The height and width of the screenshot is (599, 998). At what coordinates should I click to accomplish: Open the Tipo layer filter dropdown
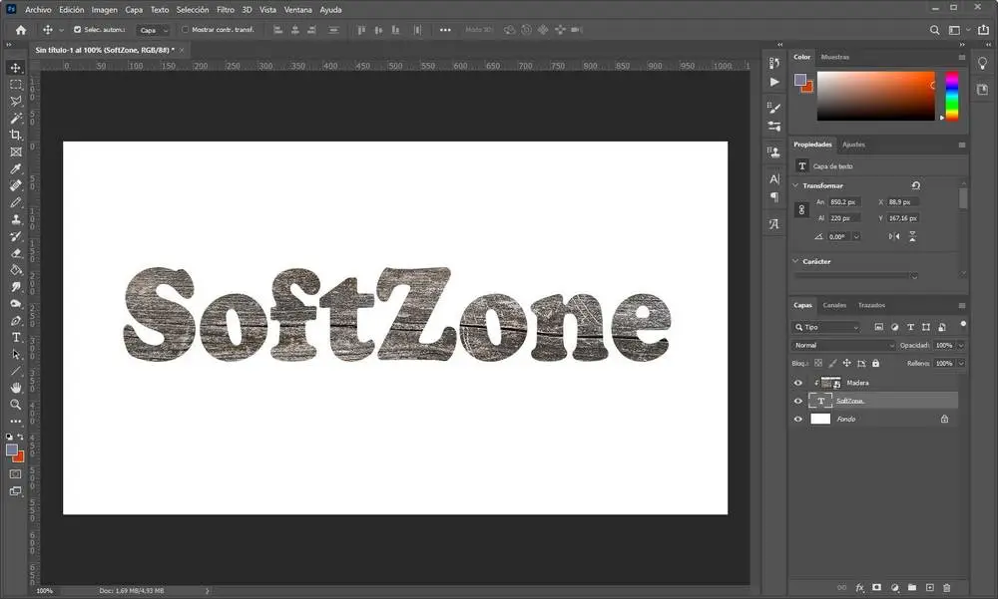tap(826, 327)
